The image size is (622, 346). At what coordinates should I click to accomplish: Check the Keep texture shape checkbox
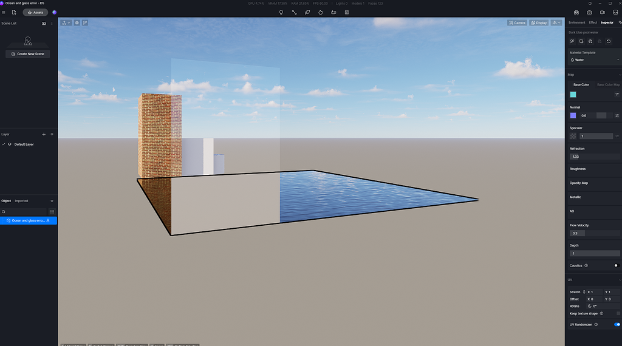pyautogui.click(x=618, y=313)
